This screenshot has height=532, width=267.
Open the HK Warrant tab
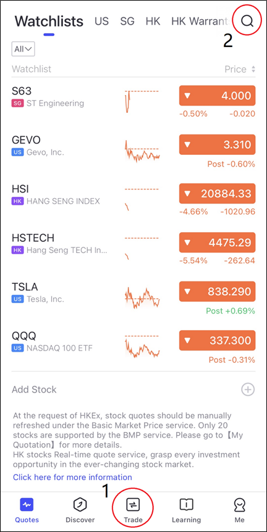pyautogui.click(x=200, y=21)
